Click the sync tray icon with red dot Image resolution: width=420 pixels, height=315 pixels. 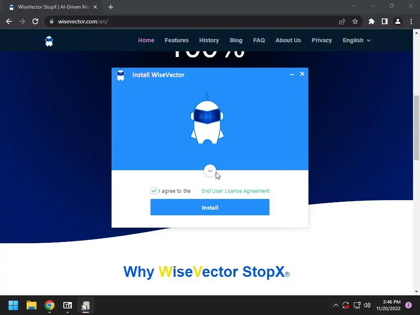point(345,305)
